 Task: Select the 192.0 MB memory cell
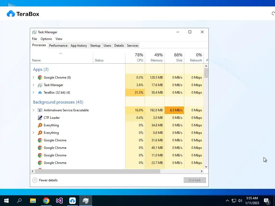point(155,110)
